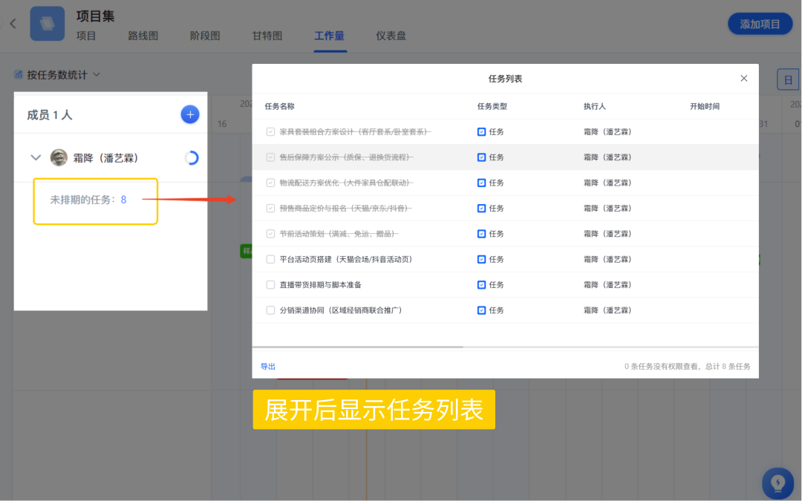Click the blue plus icon to add member
This screenshot has height=501, width=802.
(190, 114)
